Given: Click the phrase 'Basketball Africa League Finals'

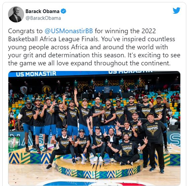Looking at the screenshot, I should pyautogui.click(x=54, y=39).
